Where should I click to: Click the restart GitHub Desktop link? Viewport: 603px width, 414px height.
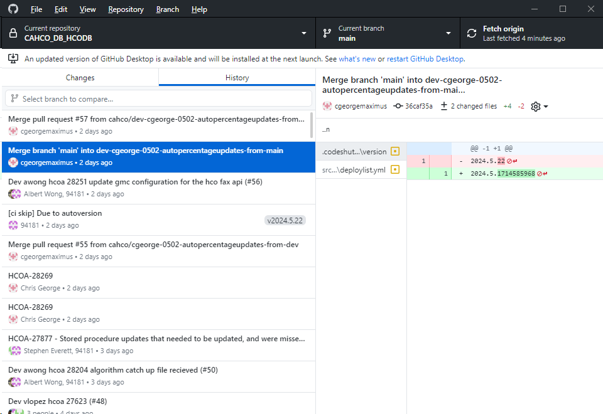pos(425,59)
